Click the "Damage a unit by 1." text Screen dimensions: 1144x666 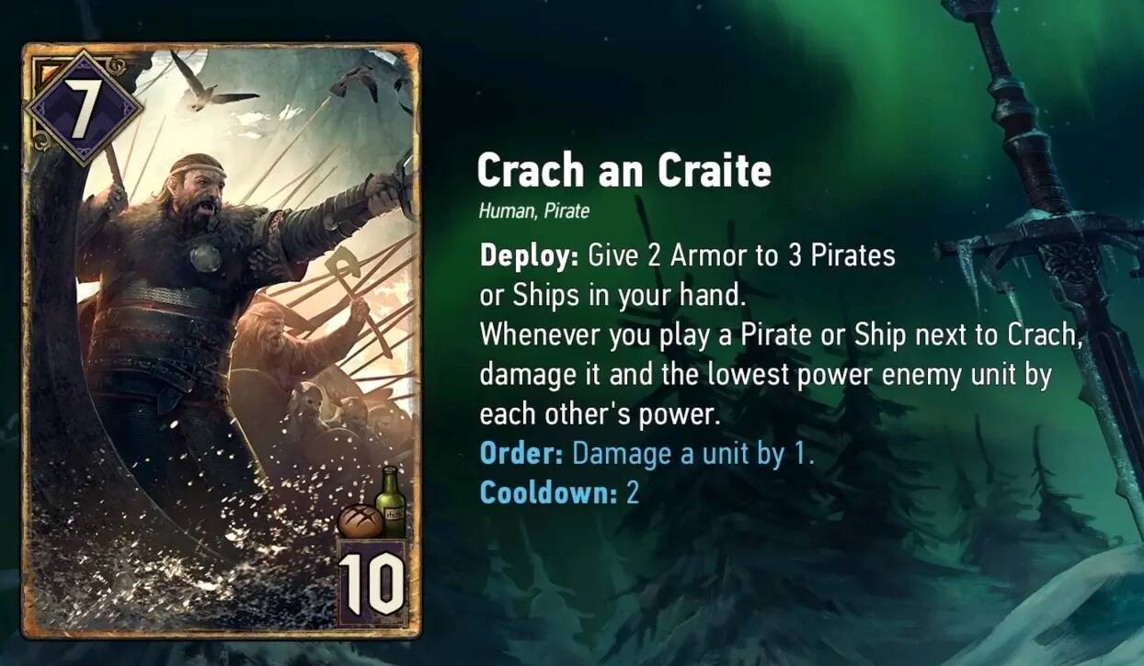point(693,453)
